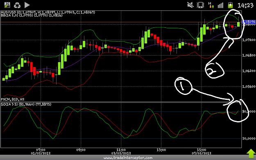The image size is (256, 160).
Task: Tap the BB(14 2,0) indicator label
Action: coord(32,15)
